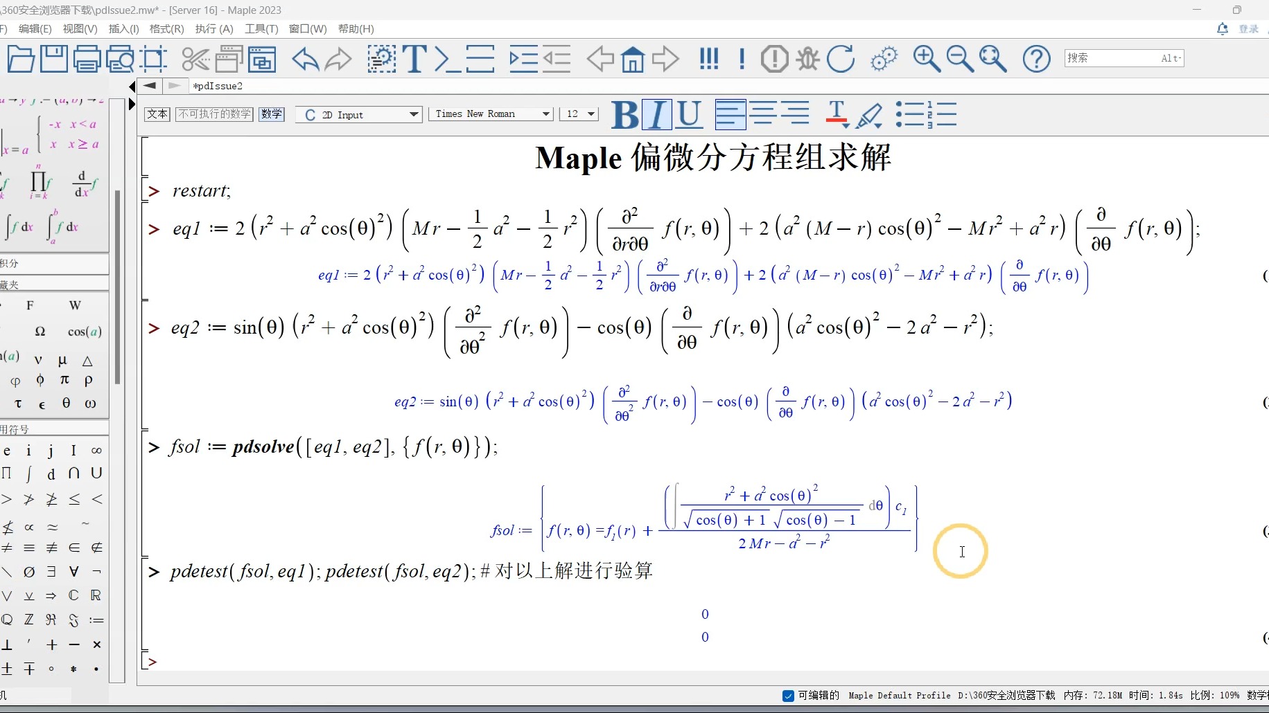Image resolution: width=1269 pixels, height=713 pixels.
Task: Open the 工具(T) menu
Action: [261, 28]
